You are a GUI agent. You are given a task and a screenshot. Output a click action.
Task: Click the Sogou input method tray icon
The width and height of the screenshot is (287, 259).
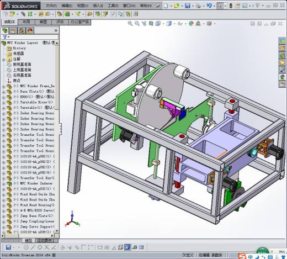click(x=242, y=256)
